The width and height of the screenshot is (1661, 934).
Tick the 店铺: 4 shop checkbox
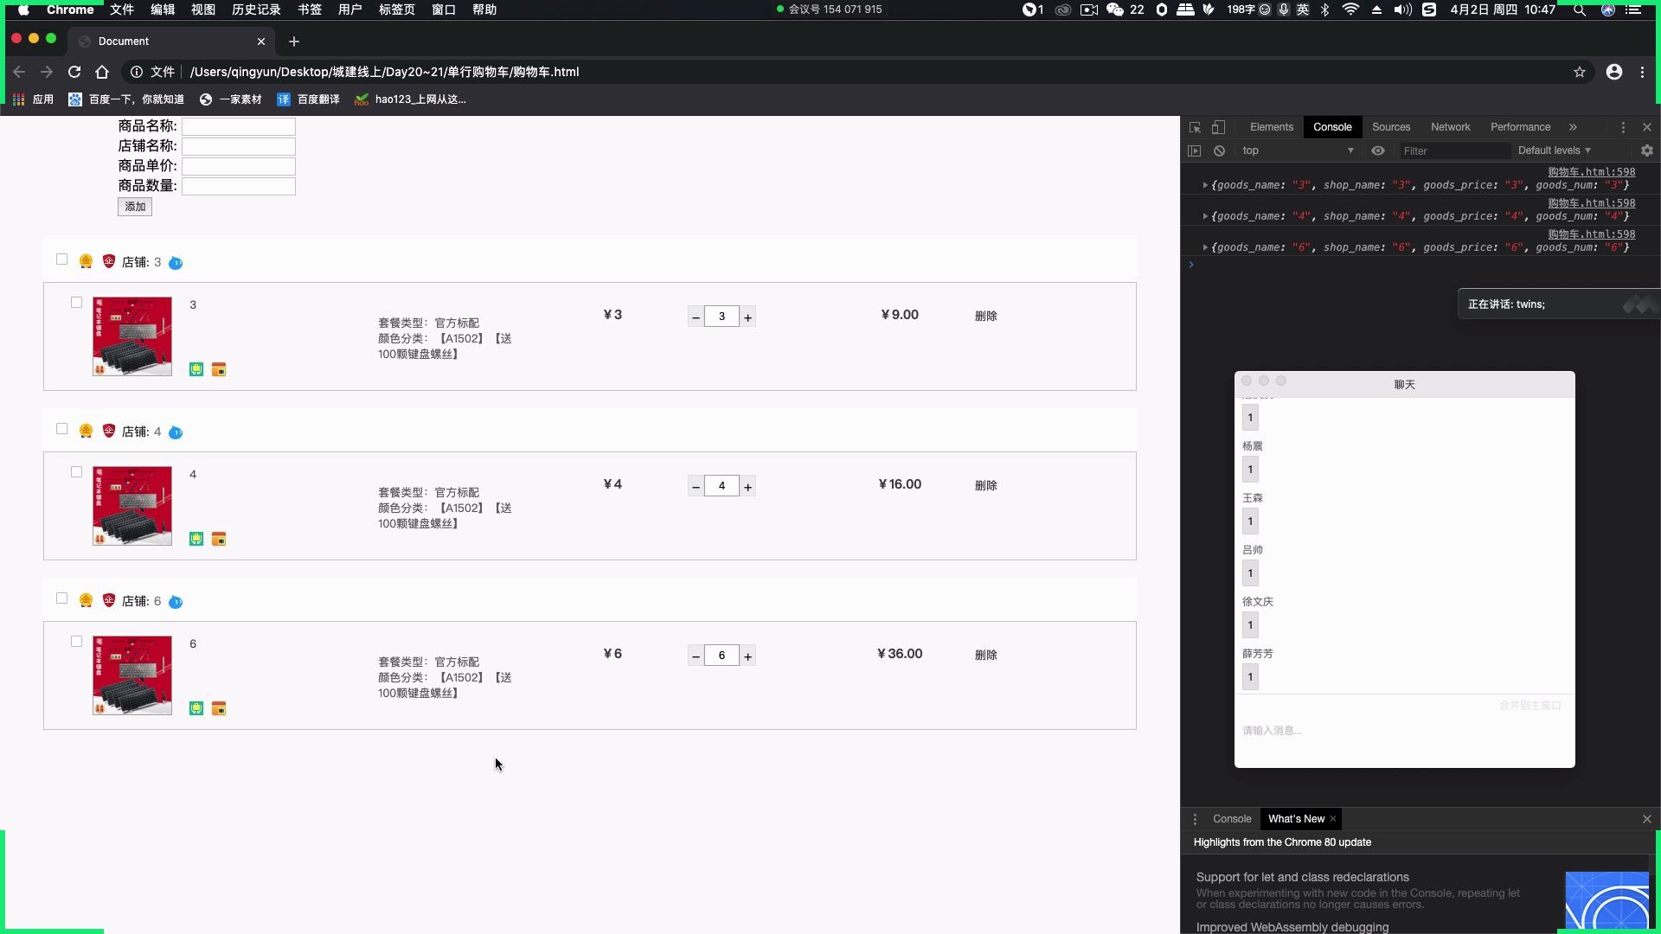click(x=61, y=429)
